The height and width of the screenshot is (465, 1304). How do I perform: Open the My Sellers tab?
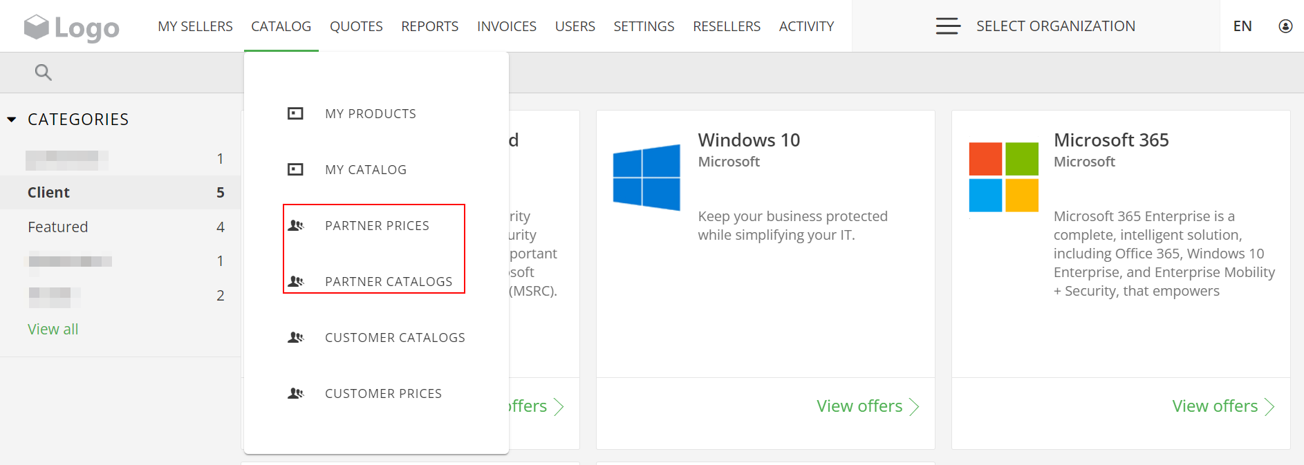tap(195, 26)
